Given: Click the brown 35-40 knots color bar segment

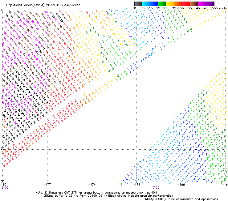Looking at the screenshot, I should (x=194, y=4).
